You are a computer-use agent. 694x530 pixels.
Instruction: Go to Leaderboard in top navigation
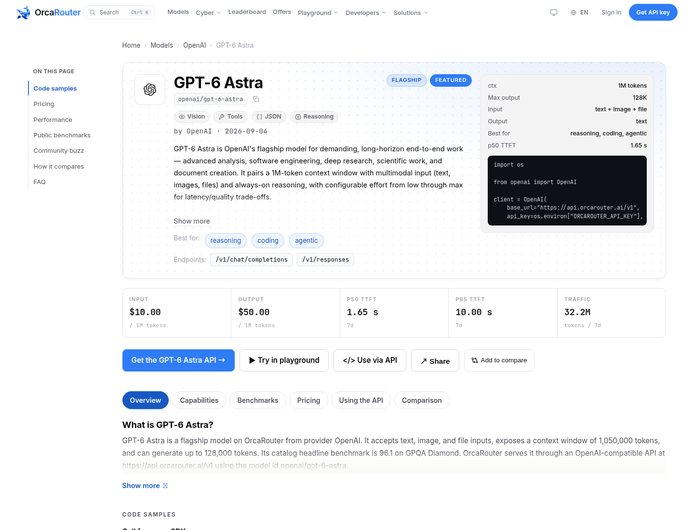coord(247,12)
